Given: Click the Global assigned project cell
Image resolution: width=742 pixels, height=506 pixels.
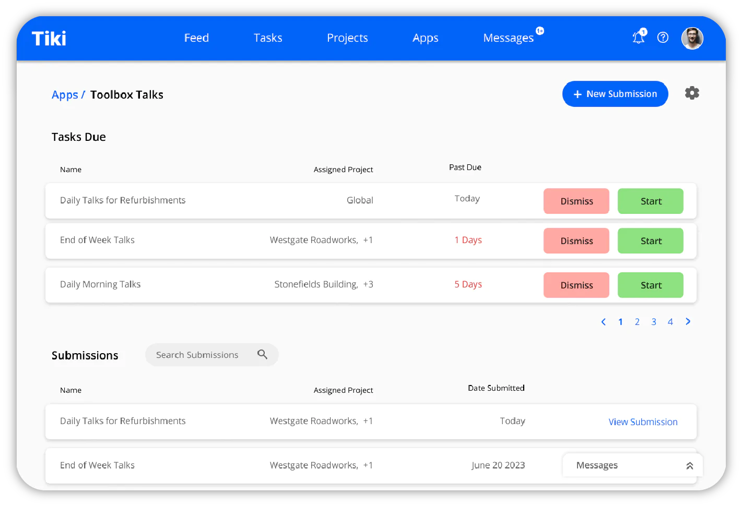Looking at the screenshot, I should [360, 200].
